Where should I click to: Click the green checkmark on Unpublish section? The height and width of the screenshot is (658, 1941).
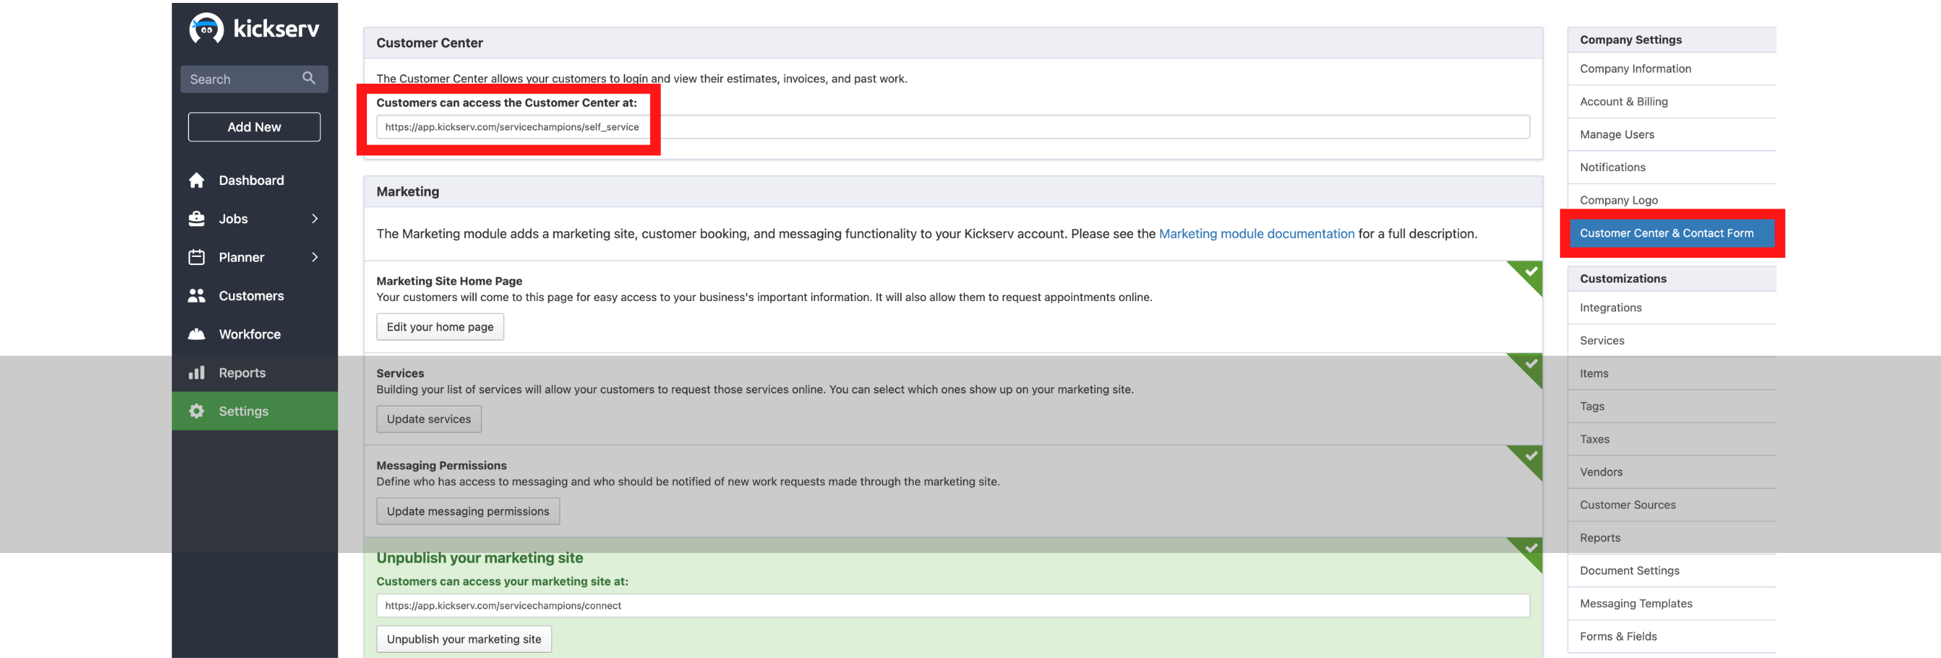point(1530,547)
